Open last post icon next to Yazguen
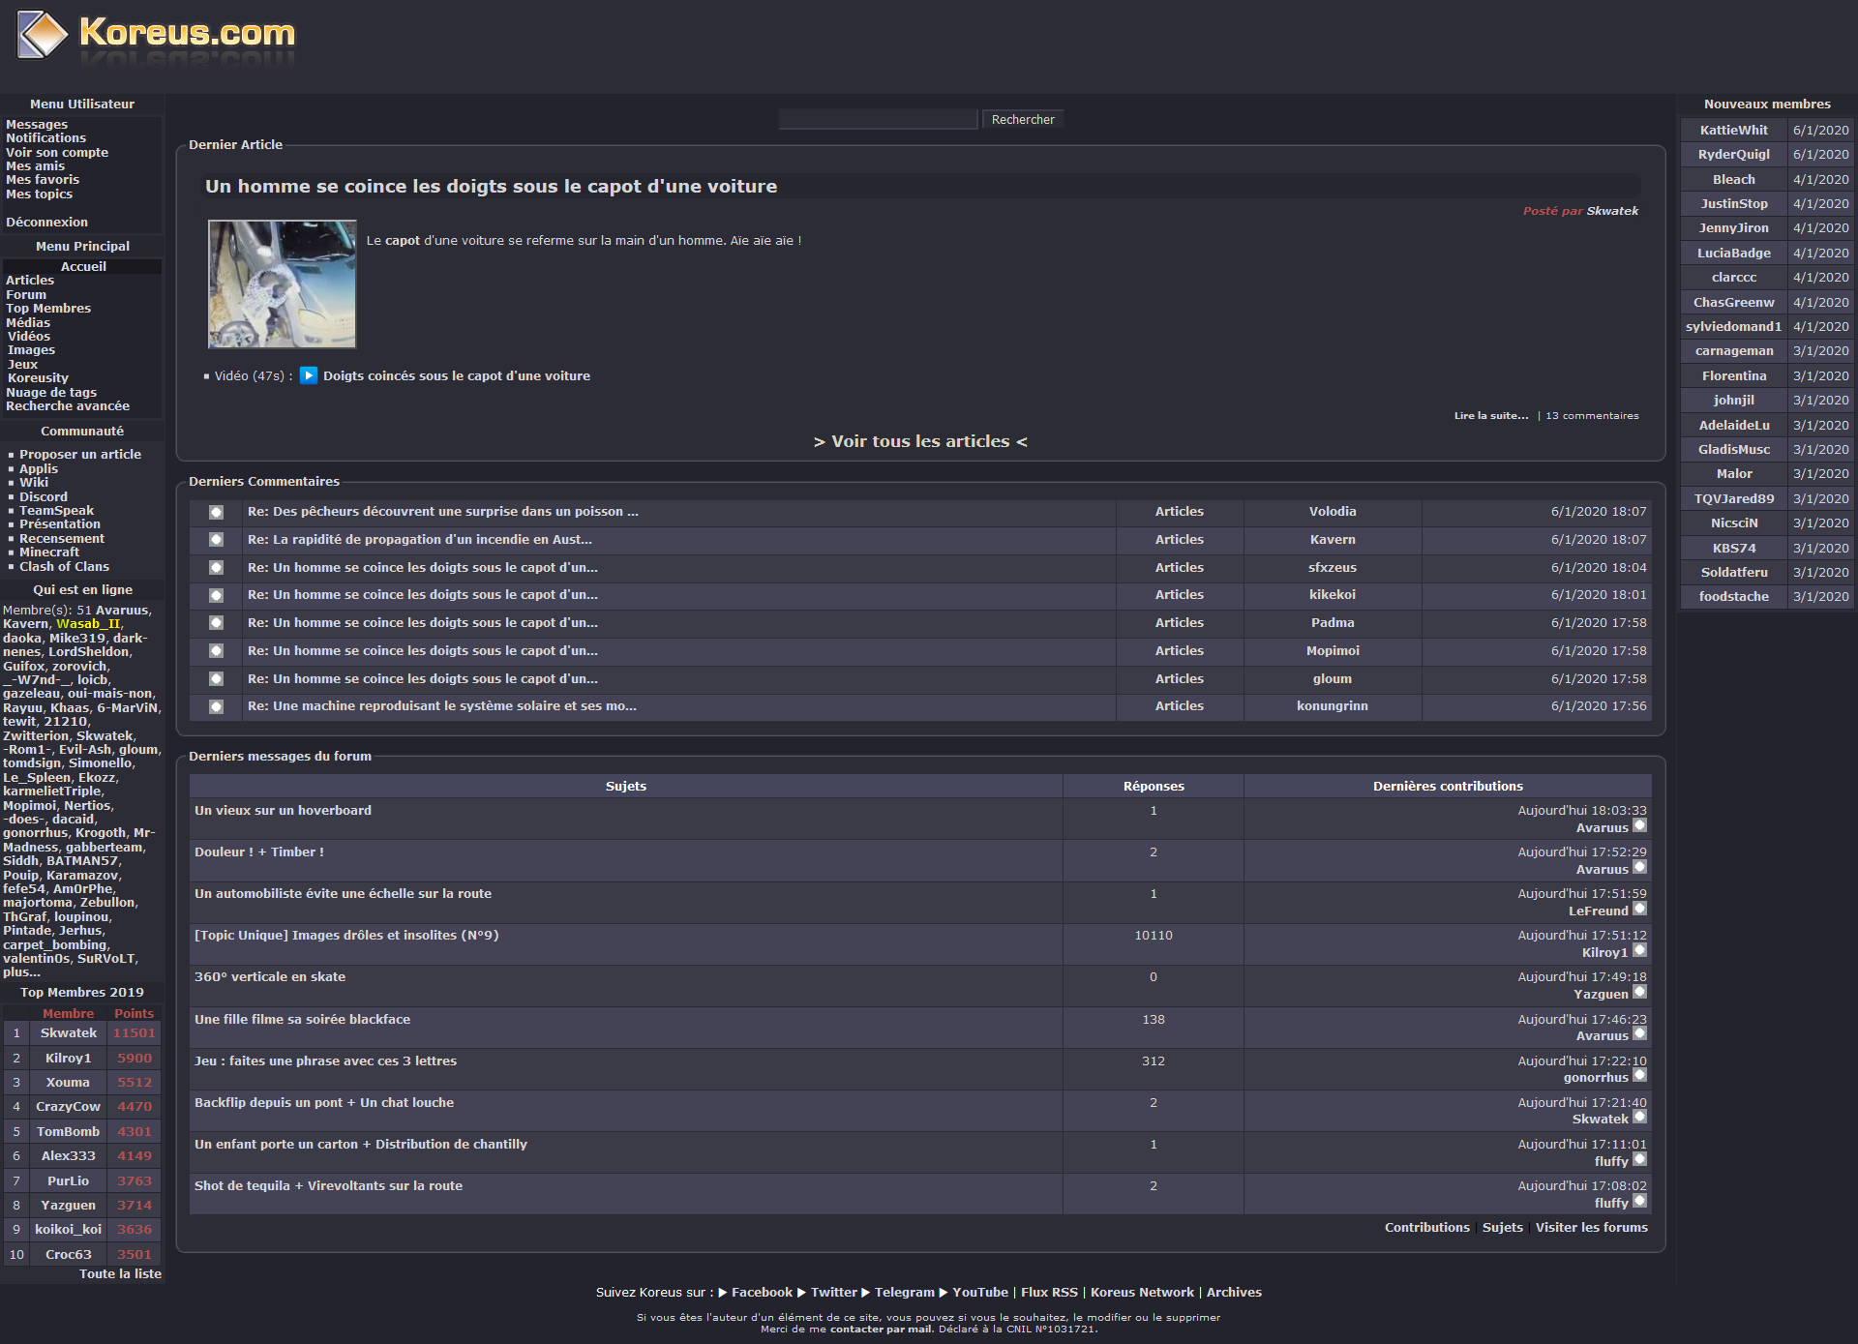Image resolution: width=1858 pixels, height=1344 pixels. pyautogui.click(x=1639, y=992)
